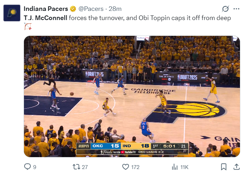Like the post with the heart

[x=125, y=167]
